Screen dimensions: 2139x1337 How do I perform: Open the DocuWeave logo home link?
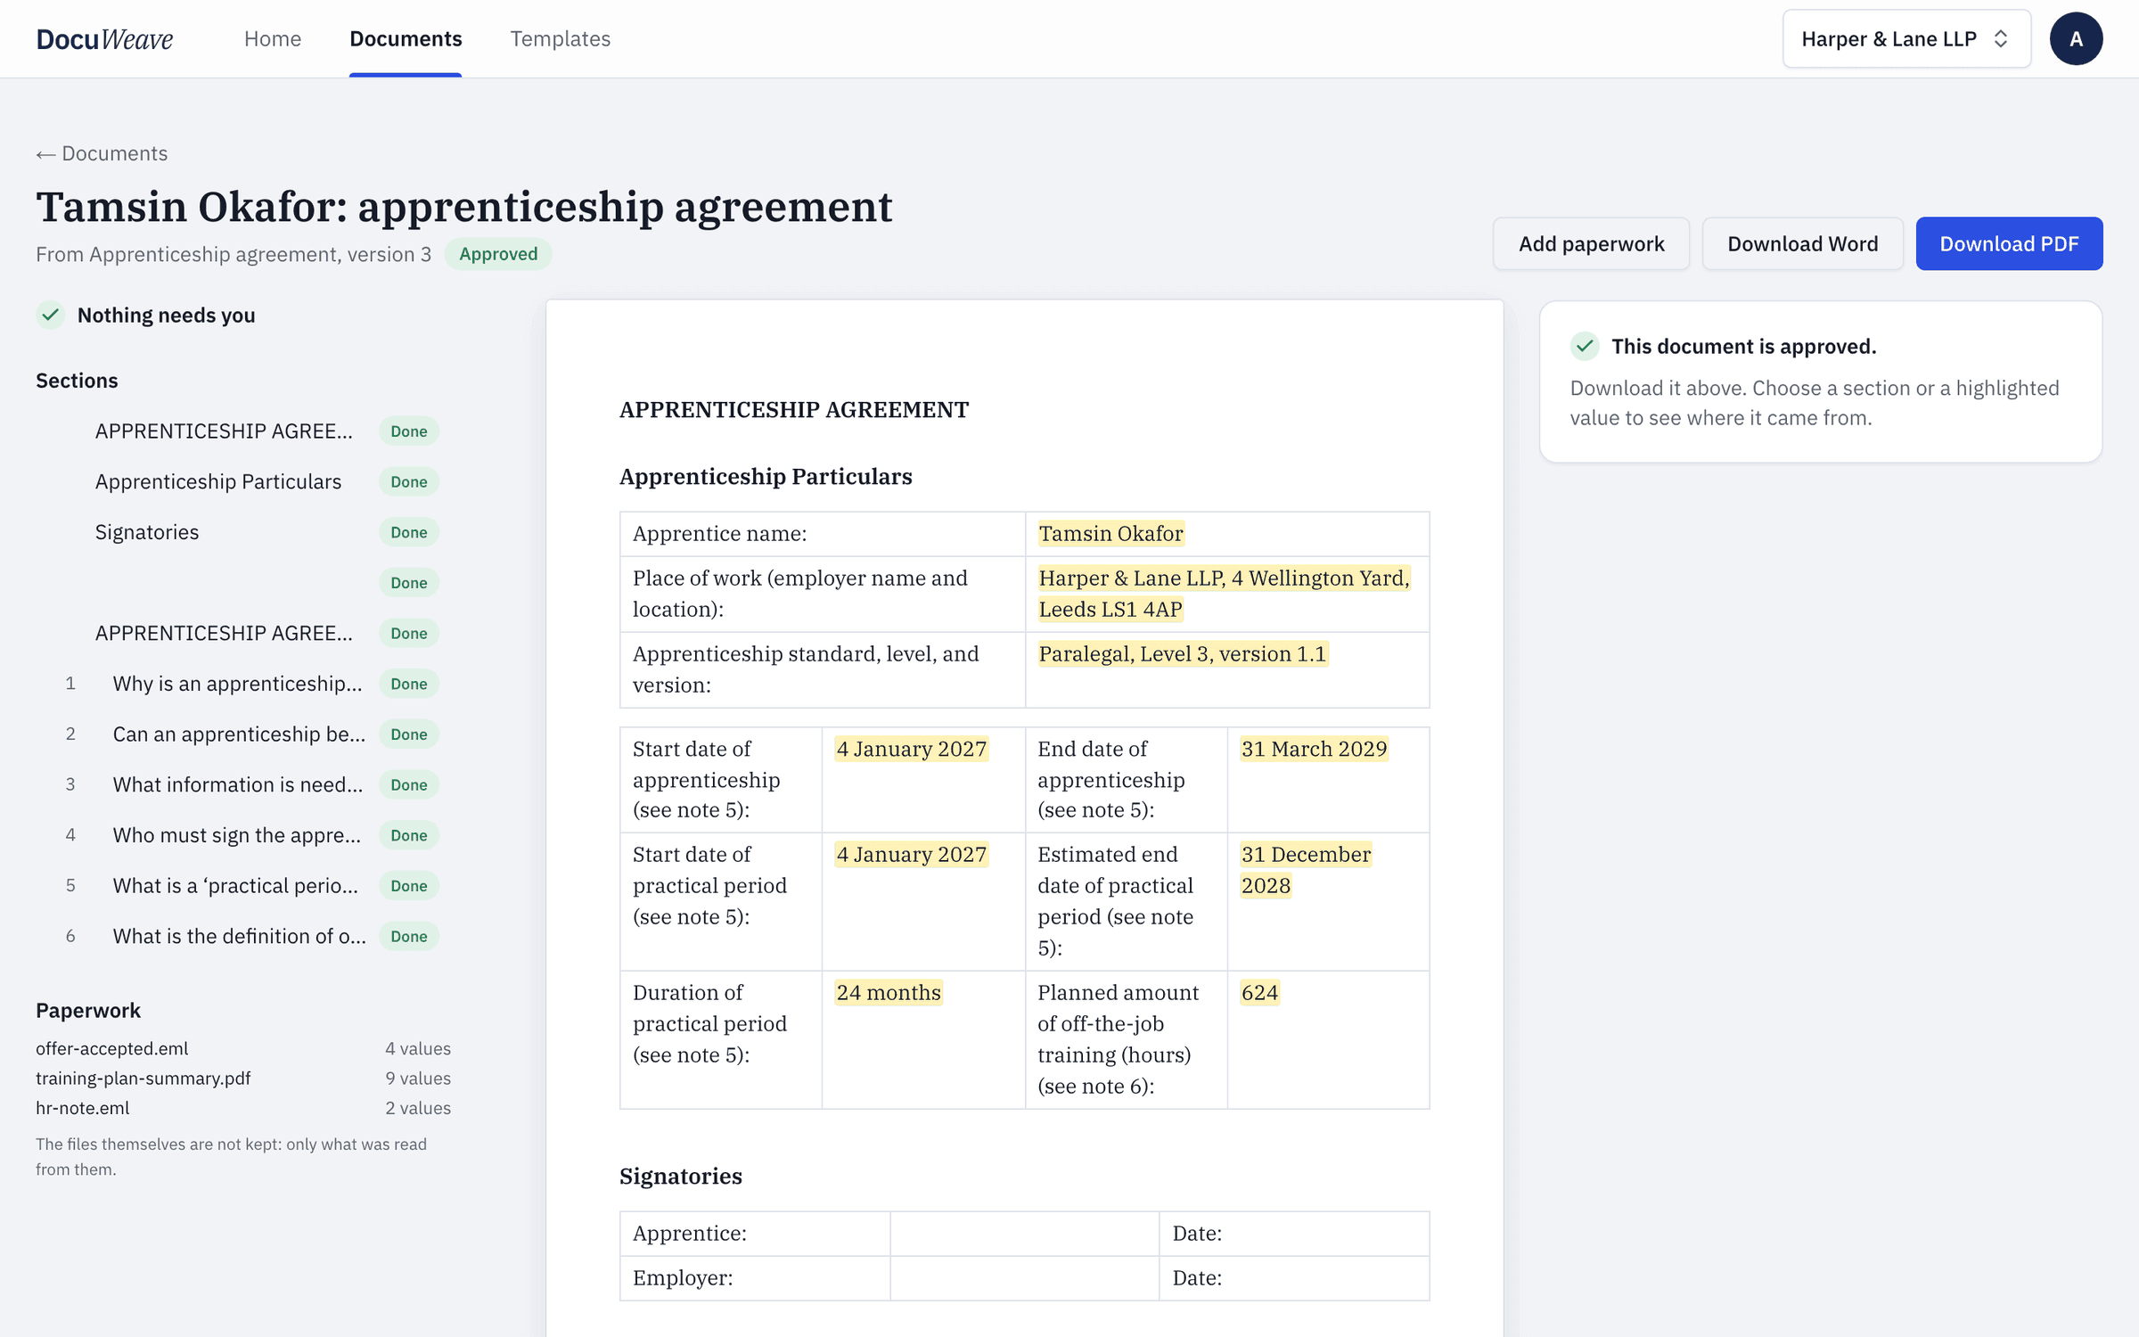(104, 38)
